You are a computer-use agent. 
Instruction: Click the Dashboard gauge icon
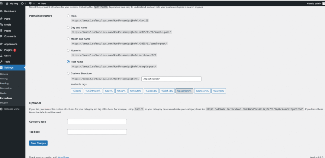coord(1,11)
